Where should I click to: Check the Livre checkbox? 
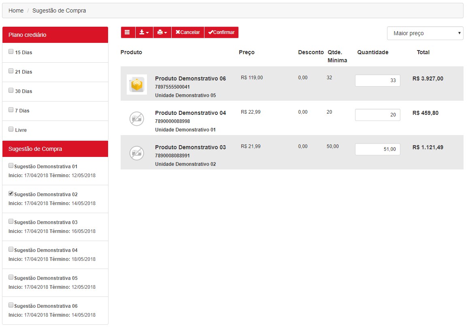pos(11,129)
